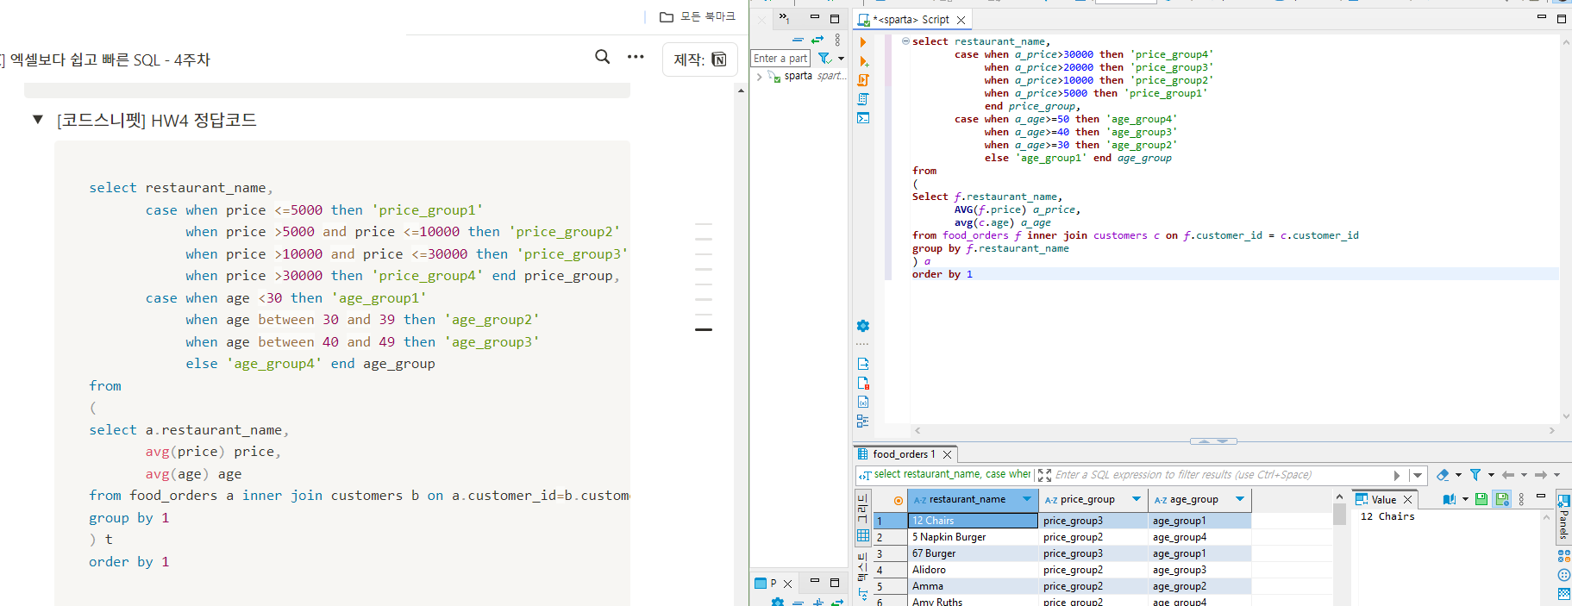Click the collapse all icon in navigator

click(798, 40)
